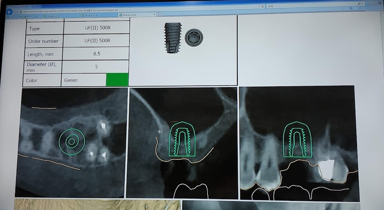Open browser Tools gear icon
Image resolution: width=384 pixels, height=210 pixels.
click(380, 3)
